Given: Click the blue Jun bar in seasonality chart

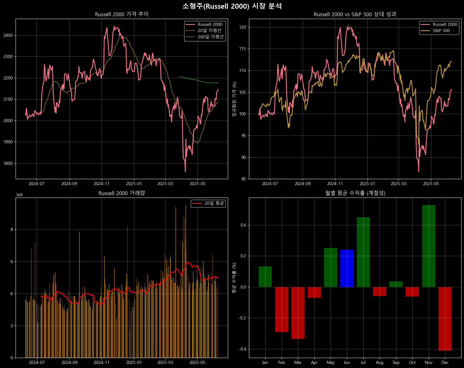Looking at the screenshot, I should (347, 268).
